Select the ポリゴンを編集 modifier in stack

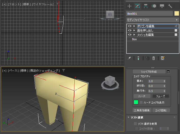pos(146,26)
